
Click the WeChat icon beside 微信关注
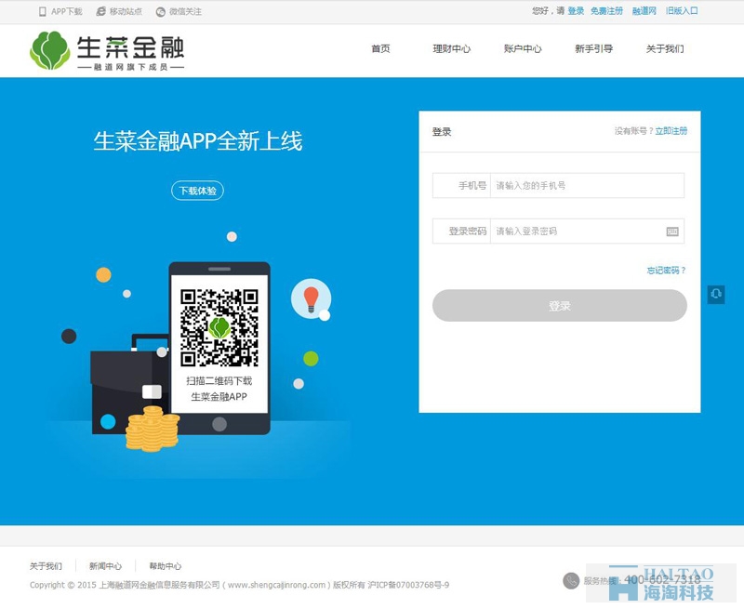pos(161,12)
